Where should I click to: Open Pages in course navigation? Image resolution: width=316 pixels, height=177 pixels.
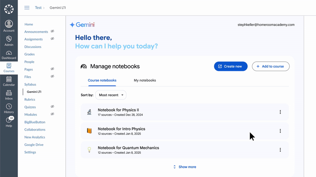[x=28, y=70]
